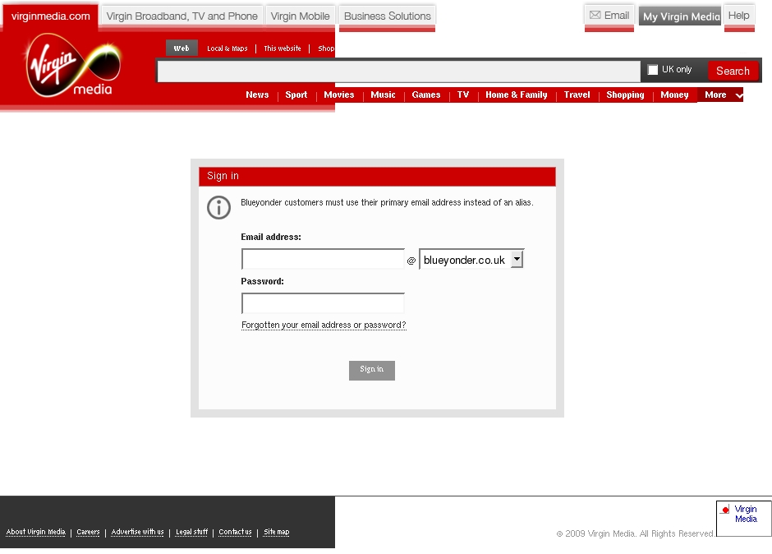772x554 pixels.
Task: Select the Shop search scope
Action: (x=326, y=48)
